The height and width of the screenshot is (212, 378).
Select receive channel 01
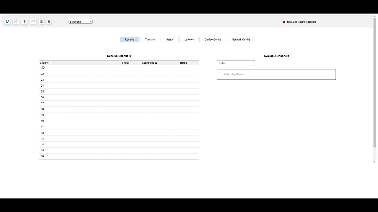click(119, 68)
